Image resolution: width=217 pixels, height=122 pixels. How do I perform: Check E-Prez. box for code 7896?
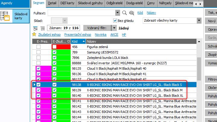coord(38,57)
